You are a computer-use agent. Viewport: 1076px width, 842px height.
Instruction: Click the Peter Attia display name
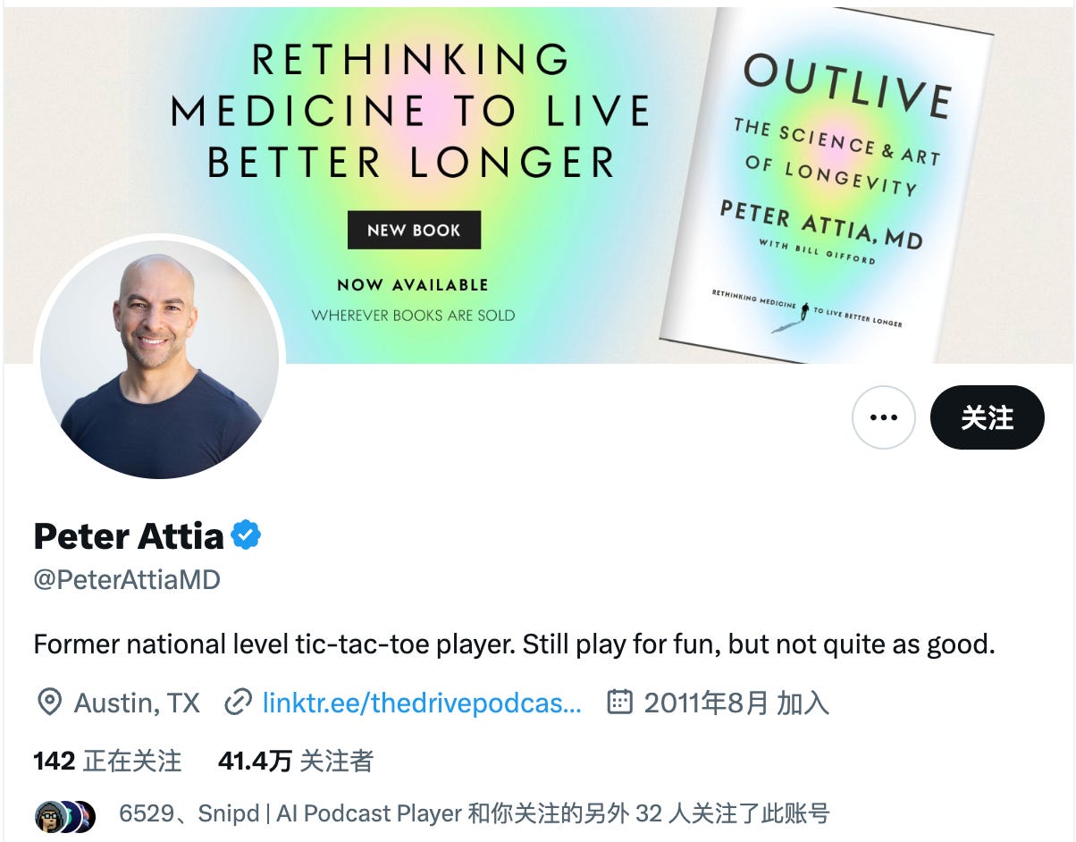[x=129, y=536]
